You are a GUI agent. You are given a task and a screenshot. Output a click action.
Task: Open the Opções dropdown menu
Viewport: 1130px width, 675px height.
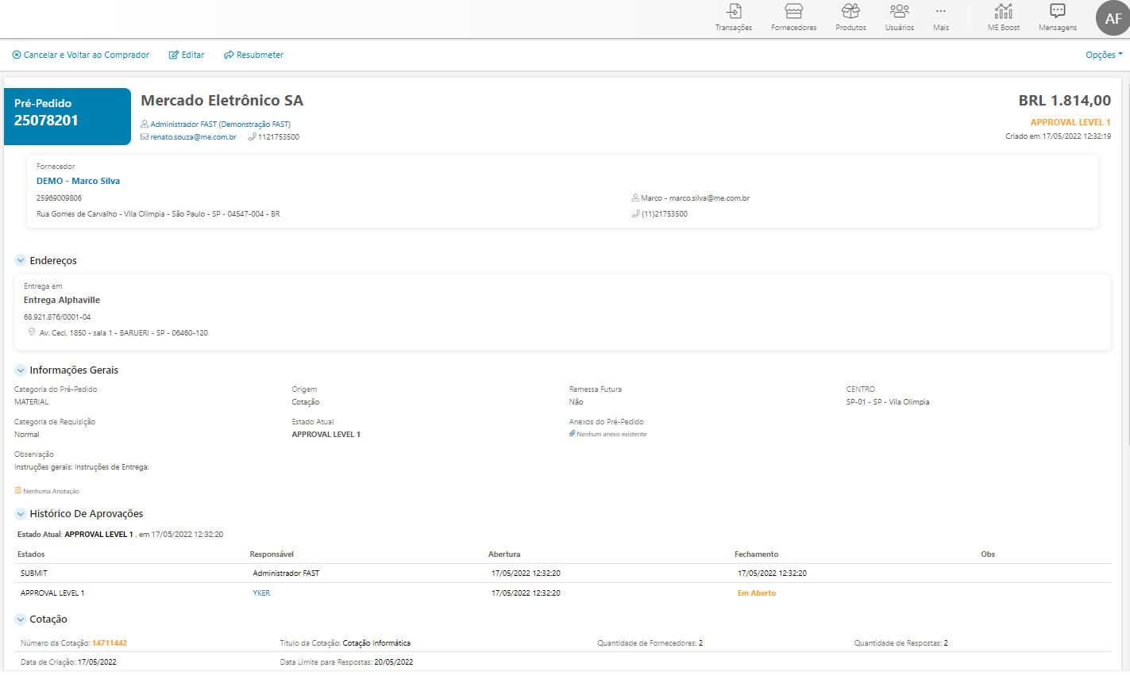(1104, 55)
